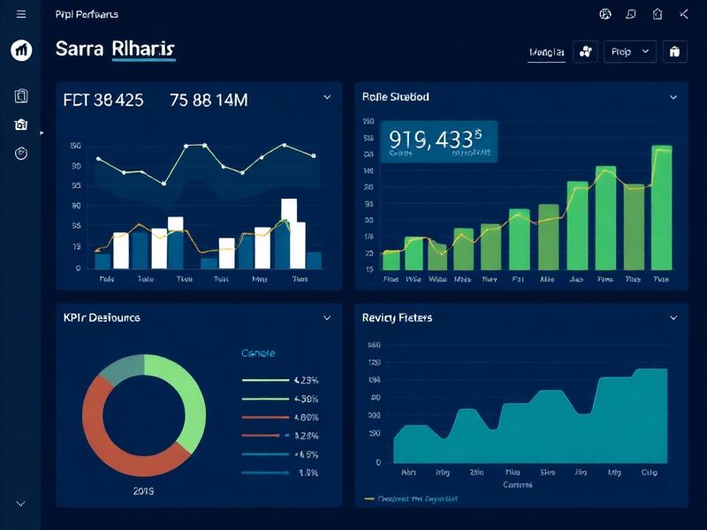Viewport: 707px width, 530px height.
Task: Open the note icon in the top bar
Action: 631,14
